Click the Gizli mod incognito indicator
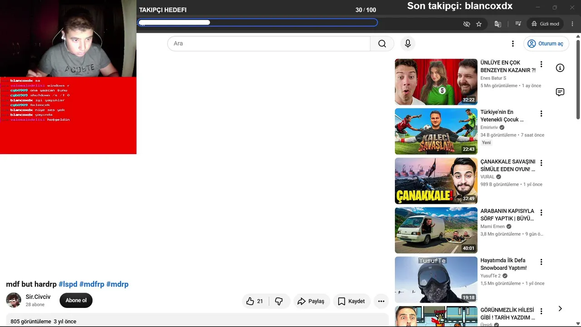Image resolution: width=581 pixels, height=327 pixels. (545, 24)
